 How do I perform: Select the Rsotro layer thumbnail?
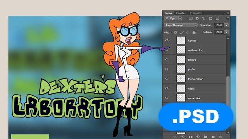(x=181, y=59)
